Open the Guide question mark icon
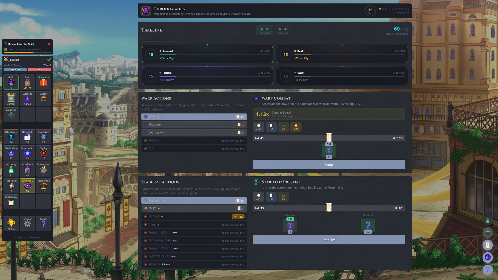This screenshot has height=280, width=498. [x=44, y=223]
